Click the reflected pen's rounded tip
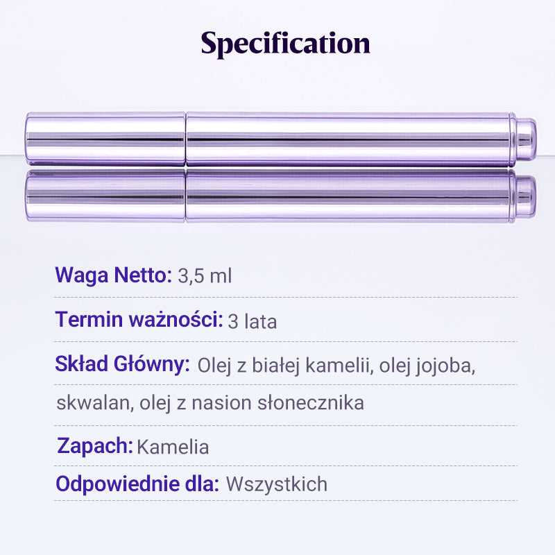Image resolution: width=555 pixels, height=555 pixels. [525, 197]
